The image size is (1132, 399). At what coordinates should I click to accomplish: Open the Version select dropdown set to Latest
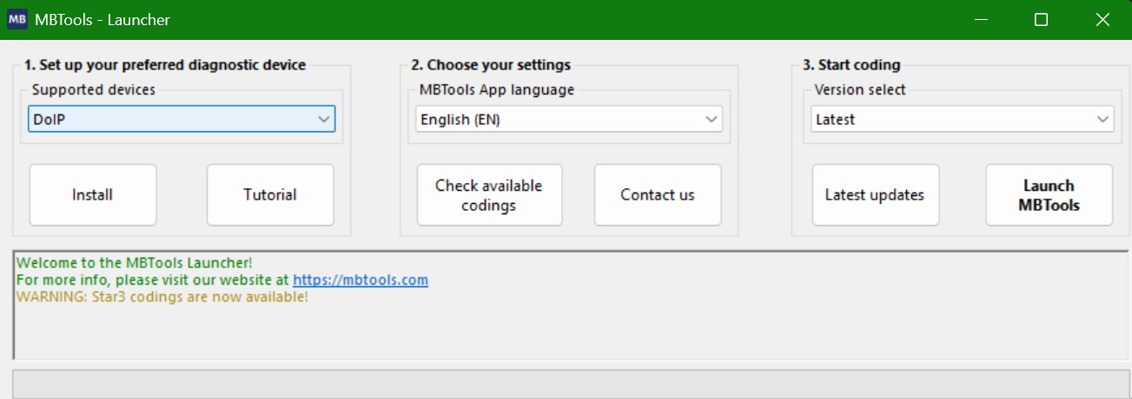coord(963,120)
